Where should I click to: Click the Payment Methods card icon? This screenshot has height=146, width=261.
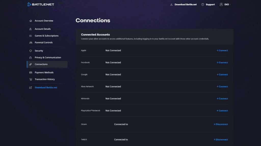click(x=30, y=72)
